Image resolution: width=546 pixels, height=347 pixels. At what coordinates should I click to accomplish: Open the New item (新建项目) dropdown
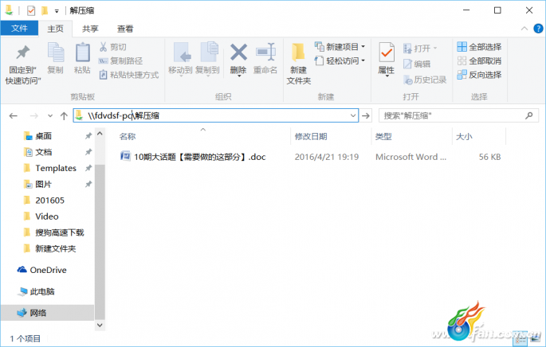click(x=340, y=47)
